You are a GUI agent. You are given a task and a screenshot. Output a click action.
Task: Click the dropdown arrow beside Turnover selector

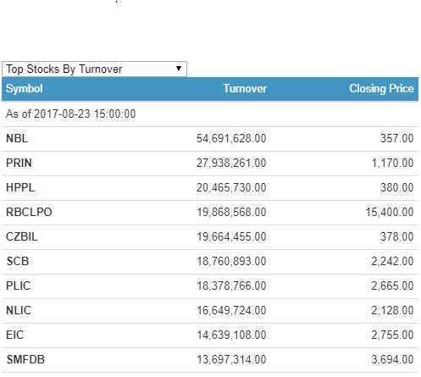179,69
